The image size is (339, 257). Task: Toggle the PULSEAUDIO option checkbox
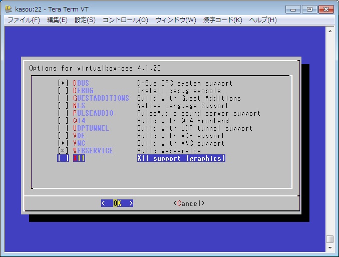[63, 113]
